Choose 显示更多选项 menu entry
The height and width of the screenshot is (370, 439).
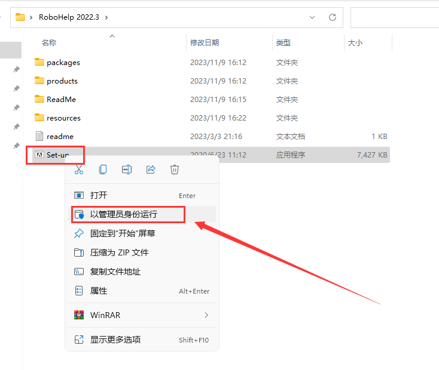[x=142, y=340]
